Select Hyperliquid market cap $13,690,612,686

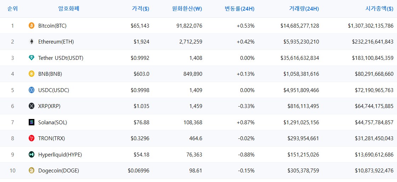(374, 154)
